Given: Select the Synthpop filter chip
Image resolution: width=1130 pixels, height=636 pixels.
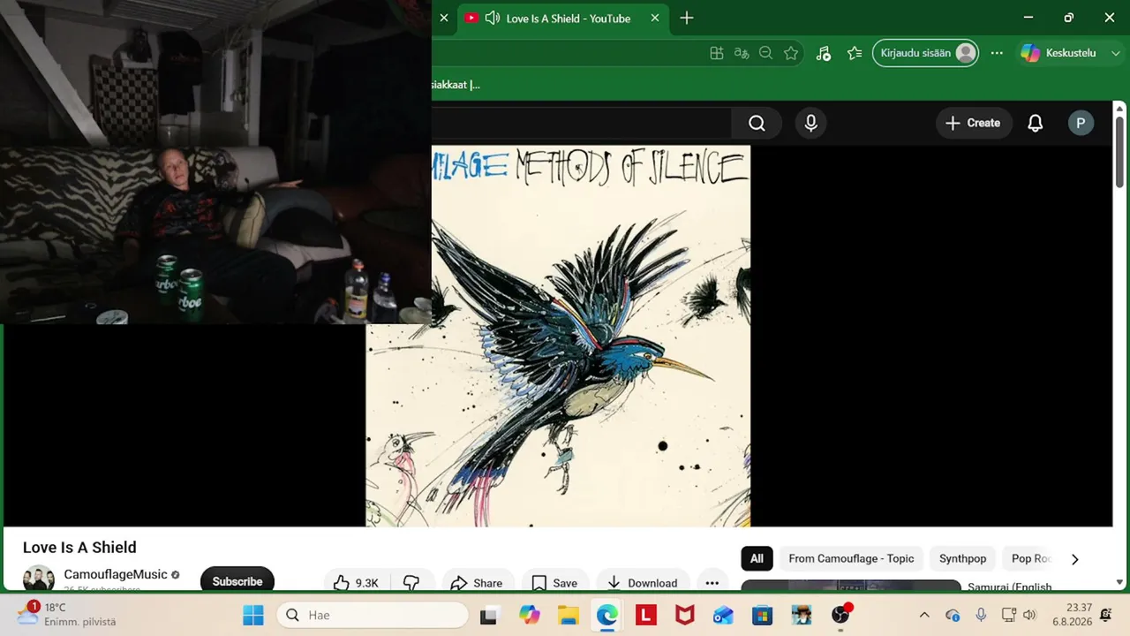Looking at the screenshot, I should [962, 558].
